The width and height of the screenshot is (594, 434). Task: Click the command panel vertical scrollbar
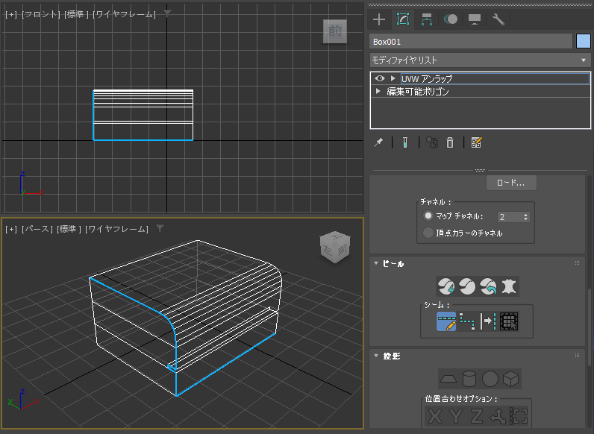pos(590,327)
